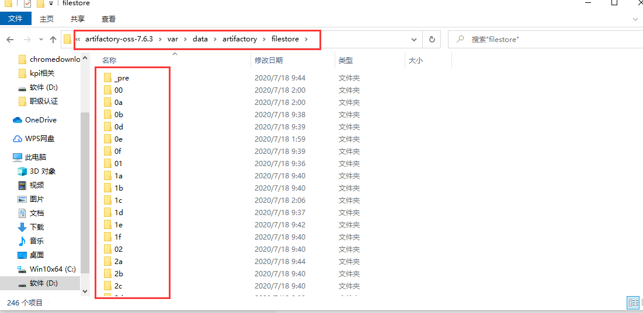
Task: Select folder named 1c
Action: click(x=118, y=201)
